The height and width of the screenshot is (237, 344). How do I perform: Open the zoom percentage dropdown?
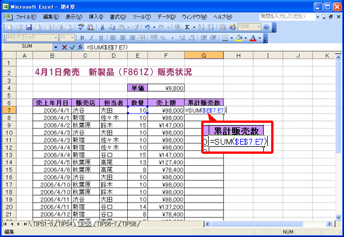[x=259, y=27]
